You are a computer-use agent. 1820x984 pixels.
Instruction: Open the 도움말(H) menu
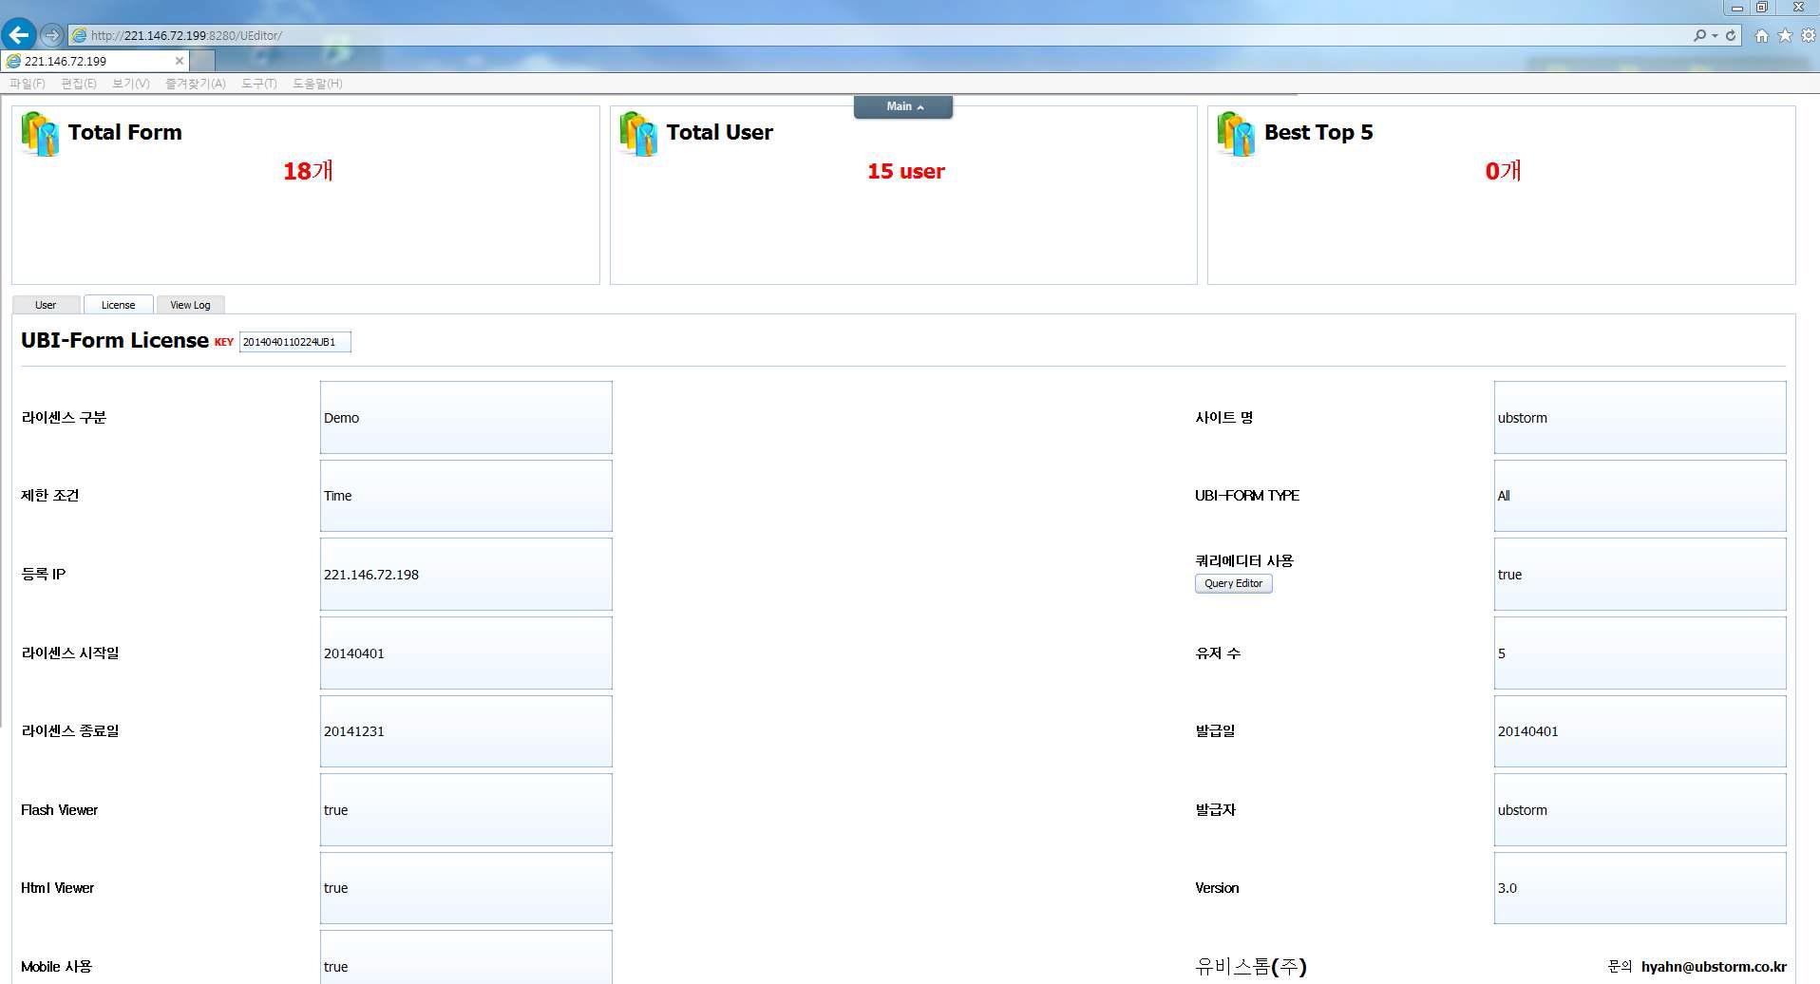317,84
